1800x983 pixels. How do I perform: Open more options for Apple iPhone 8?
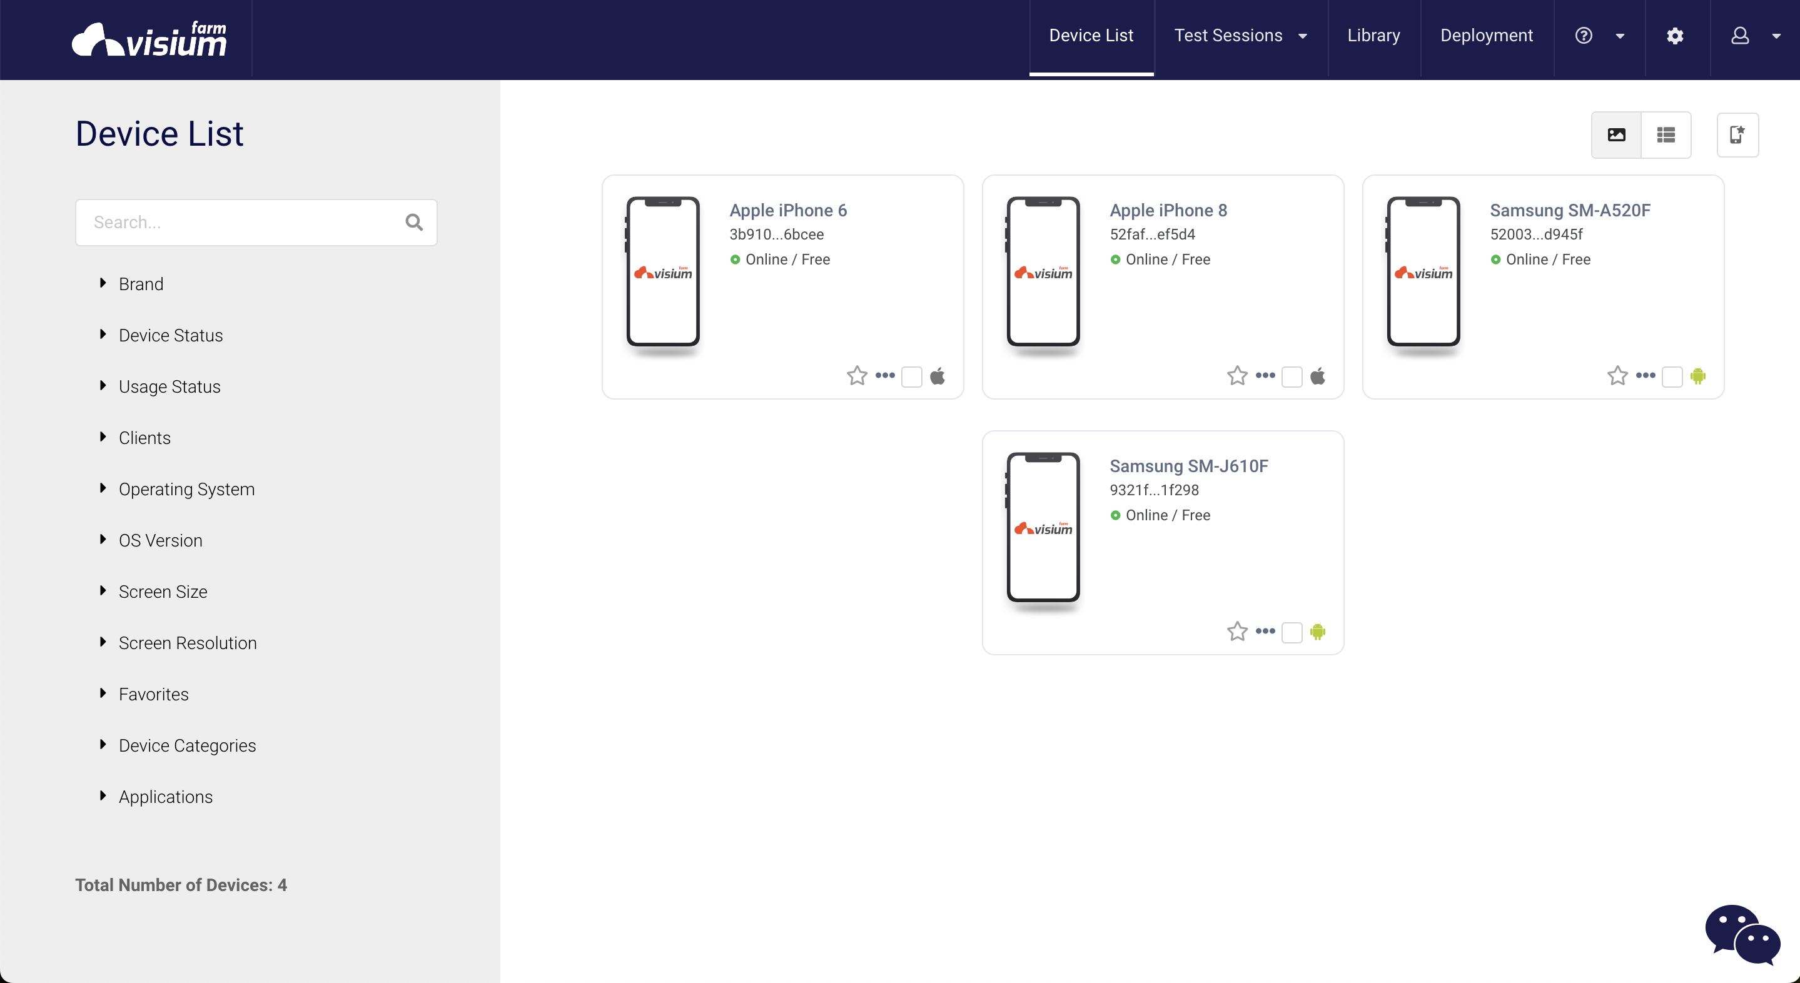coord(1265,375)
